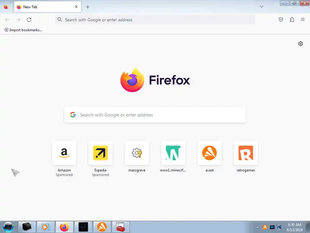This screenshot has width=310, height=233.
Task: Click the display tray icon
Action: [x=272, y=227]
